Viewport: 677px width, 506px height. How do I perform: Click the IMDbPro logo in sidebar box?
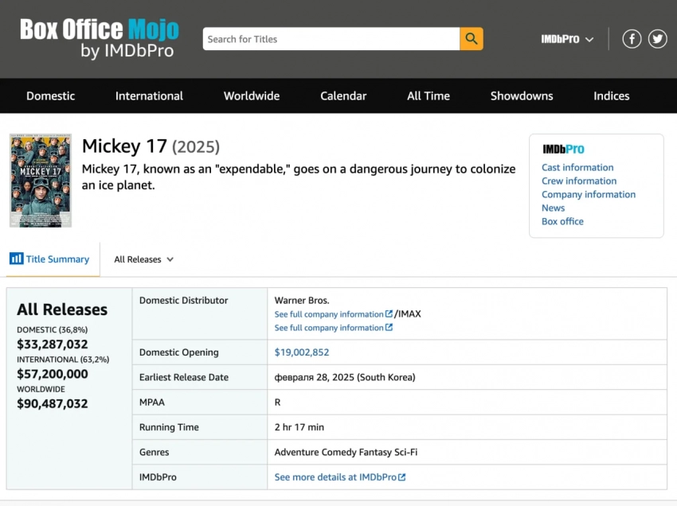(x=563, y=149)
